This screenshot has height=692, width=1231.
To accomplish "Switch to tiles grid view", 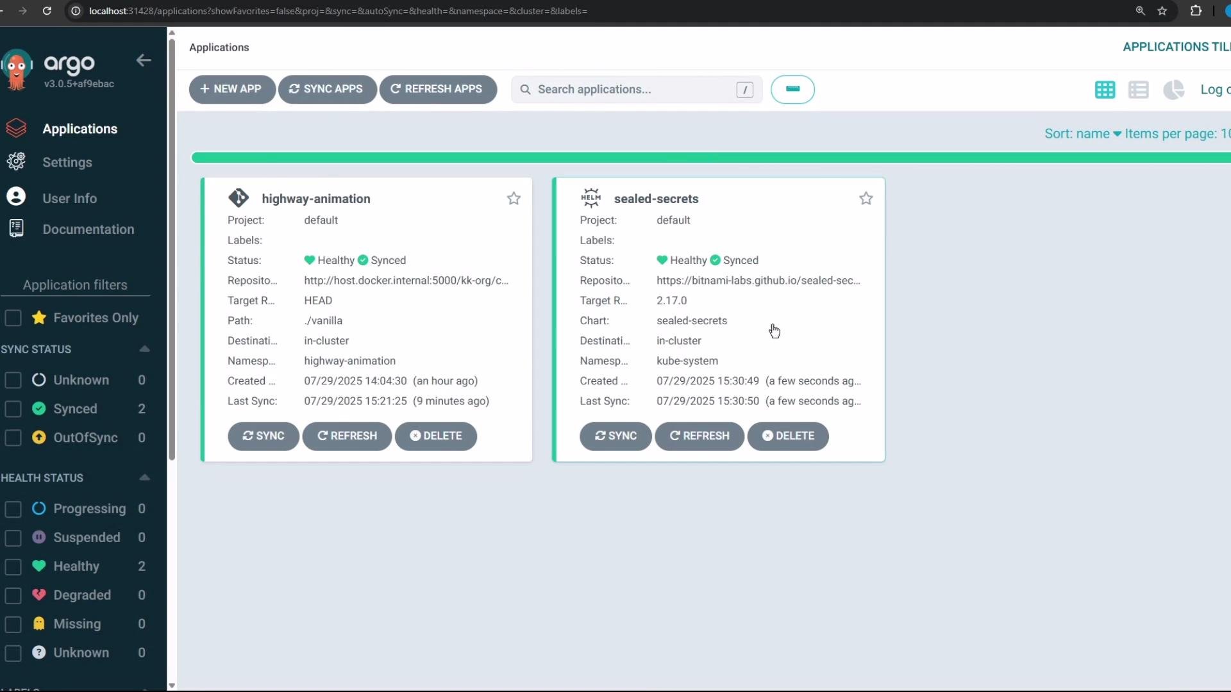I will click(x=1105, y=90).
